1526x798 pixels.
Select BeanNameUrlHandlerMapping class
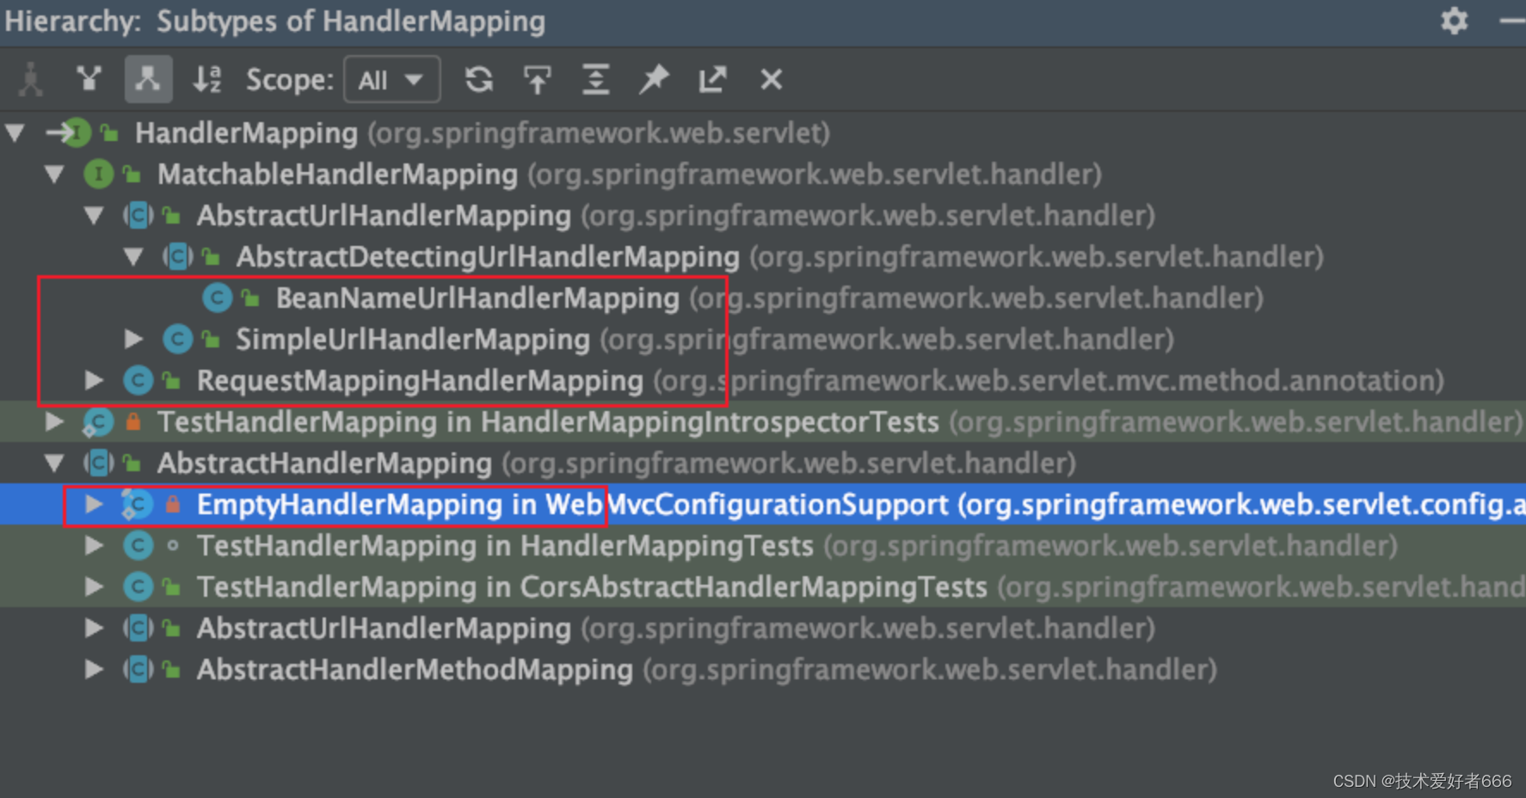pos(763,298)
